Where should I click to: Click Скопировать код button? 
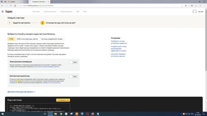(x=63, y=100)
